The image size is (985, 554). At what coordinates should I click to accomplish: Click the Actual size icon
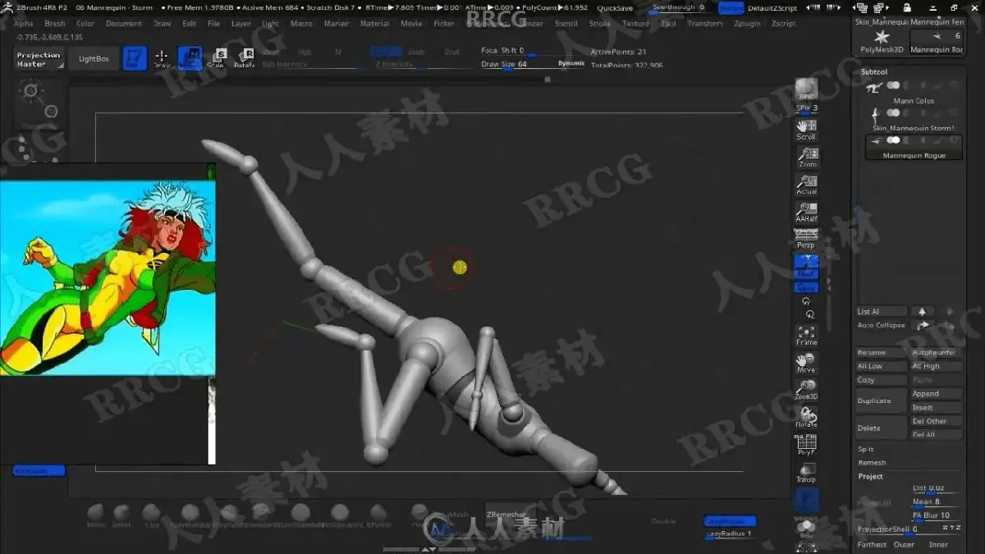point(806,184)
